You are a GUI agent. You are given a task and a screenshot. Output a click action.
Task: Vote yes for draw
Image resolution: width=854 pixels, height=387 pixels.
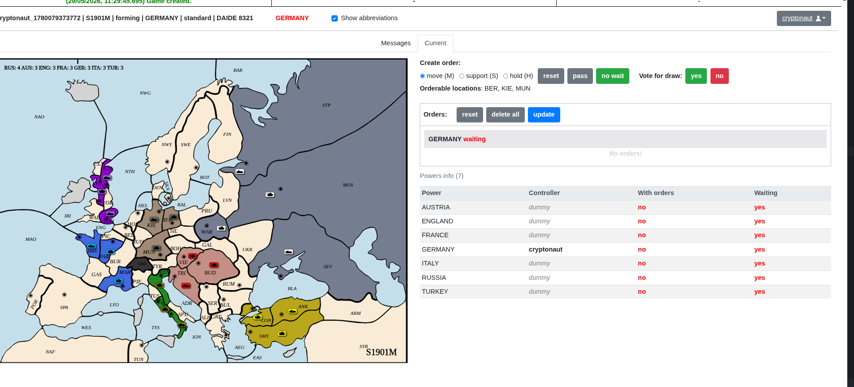click(x=696, y=76)
